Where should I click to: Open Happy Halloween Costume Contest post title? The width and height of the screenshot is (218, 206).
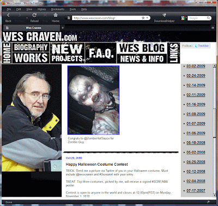(x=97, y=165)
